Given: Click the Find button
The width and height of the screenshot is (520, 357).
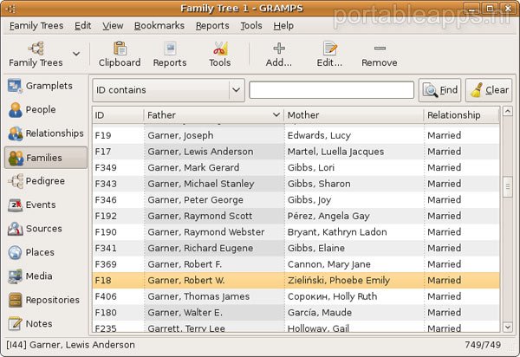Looking at the screenshot, I should (439, 90).
